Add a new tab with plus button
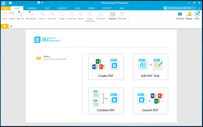The image size is (203, 127). (11, 26)
